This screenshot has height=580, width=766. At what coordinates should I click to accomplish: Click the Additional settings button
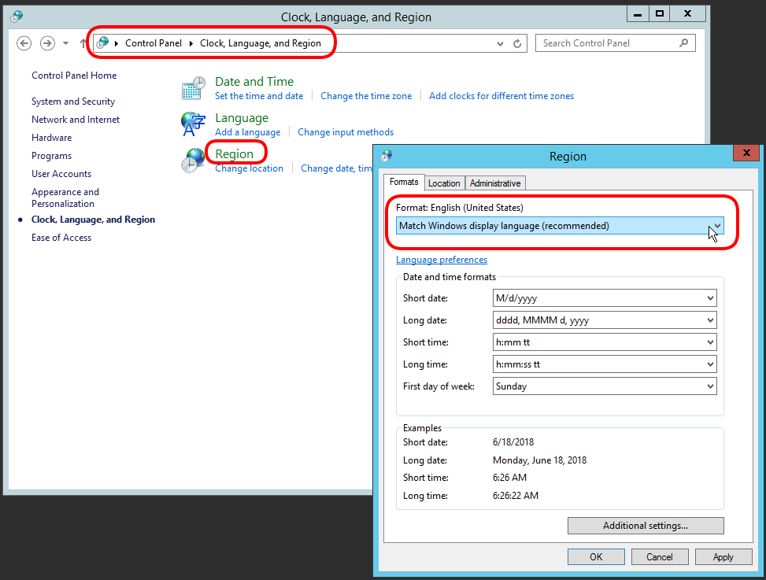(645, 526)
